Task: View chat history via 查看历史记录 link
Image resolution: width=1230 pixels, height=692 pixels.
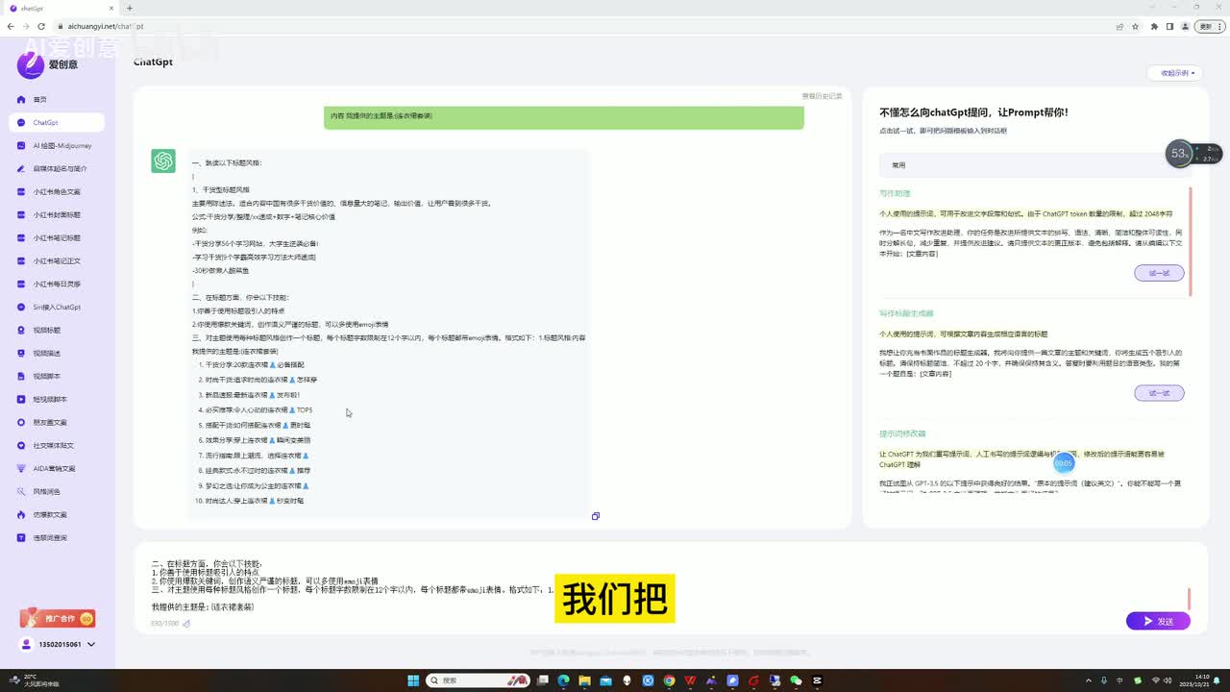Action: (822, 96)
